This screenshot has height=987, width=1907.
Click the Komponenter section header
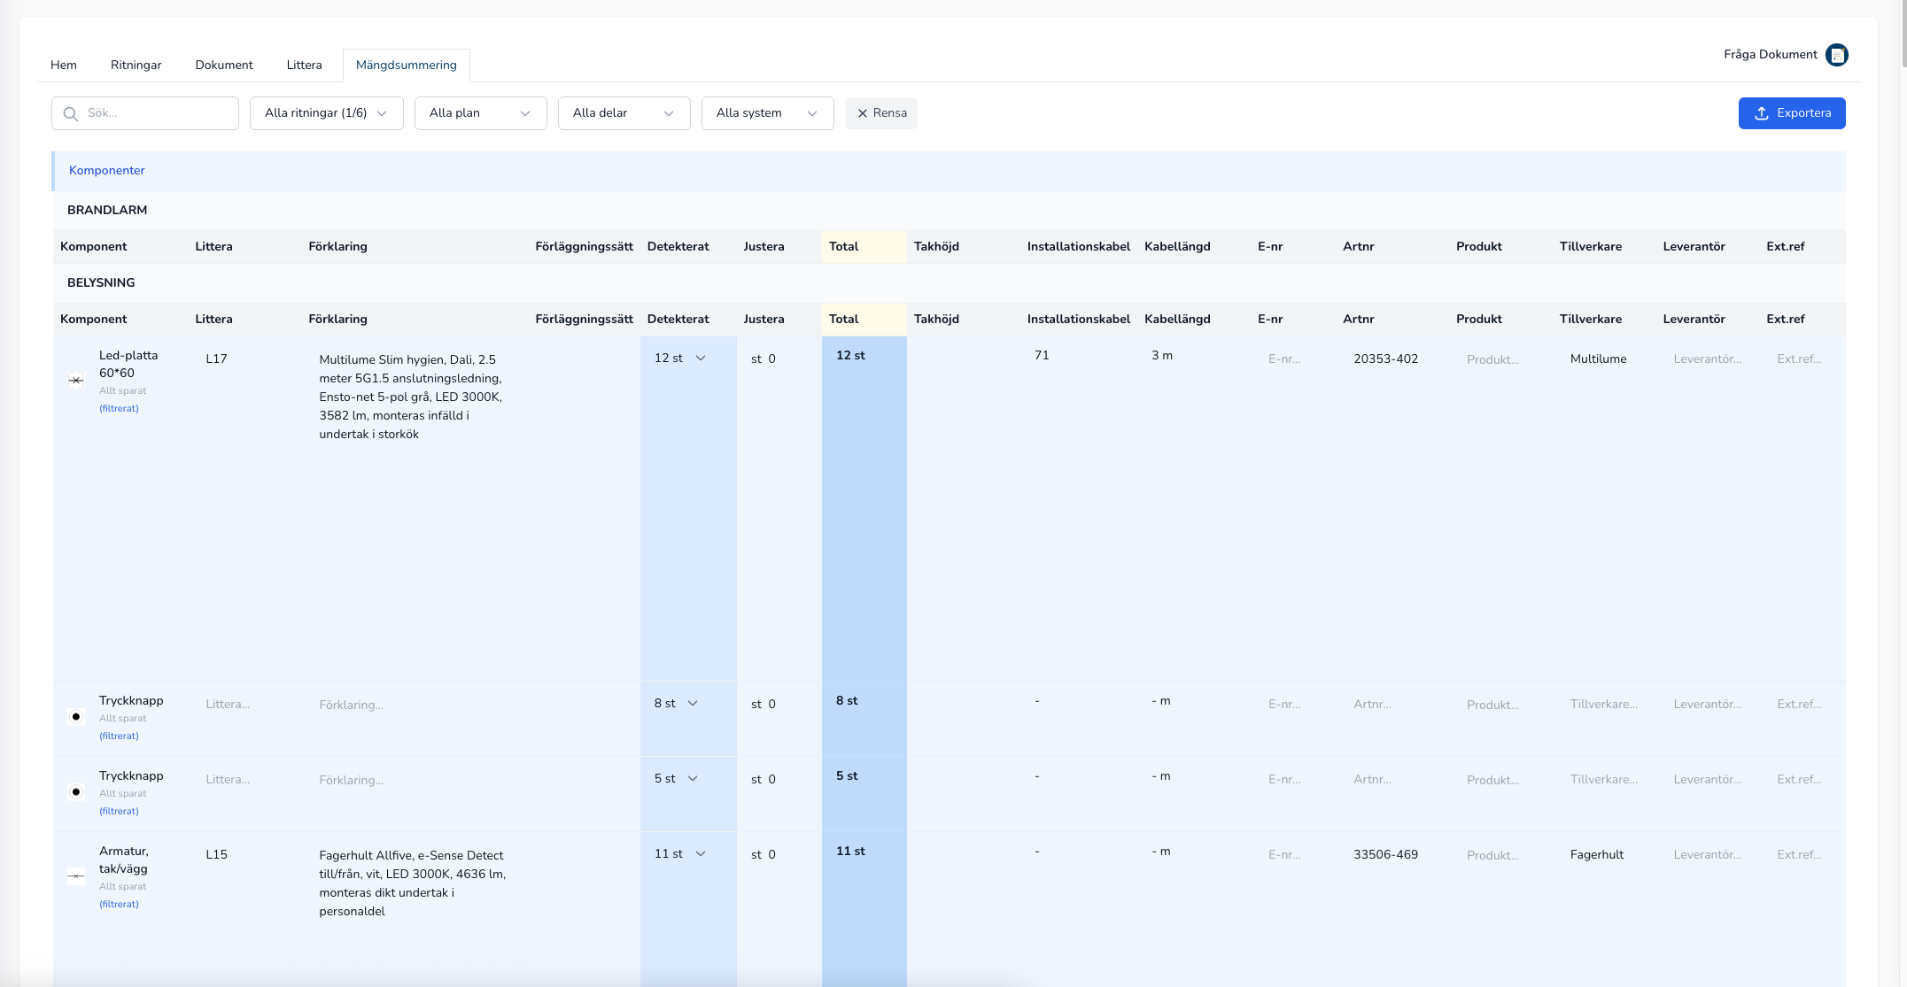pyautogui.click(x=106, y=170)
